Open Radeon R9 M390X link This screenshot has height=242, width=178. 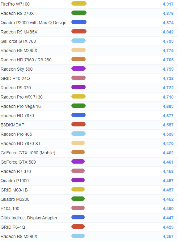point(19,236)
